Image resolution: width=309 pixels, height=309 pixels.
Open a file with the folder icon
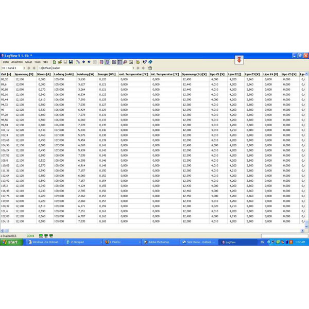[60, 62]
